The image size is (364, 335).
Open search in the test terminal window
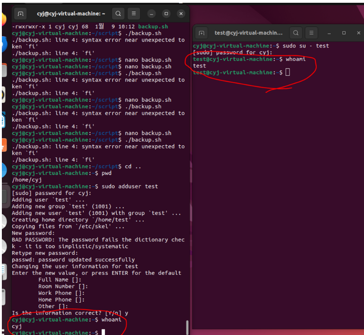tap(296, 33)
